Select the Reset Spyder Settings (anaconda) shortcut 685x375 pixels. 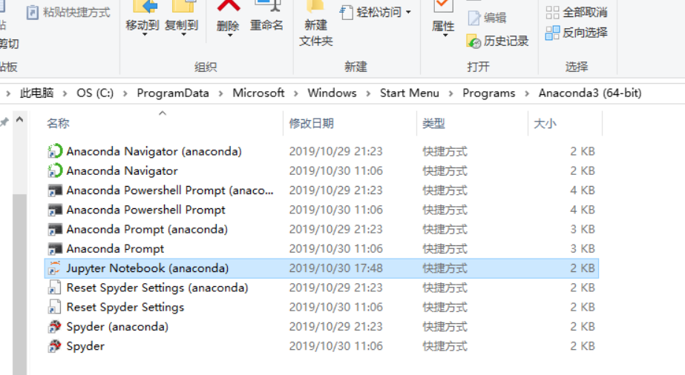[x=321, y=288]
